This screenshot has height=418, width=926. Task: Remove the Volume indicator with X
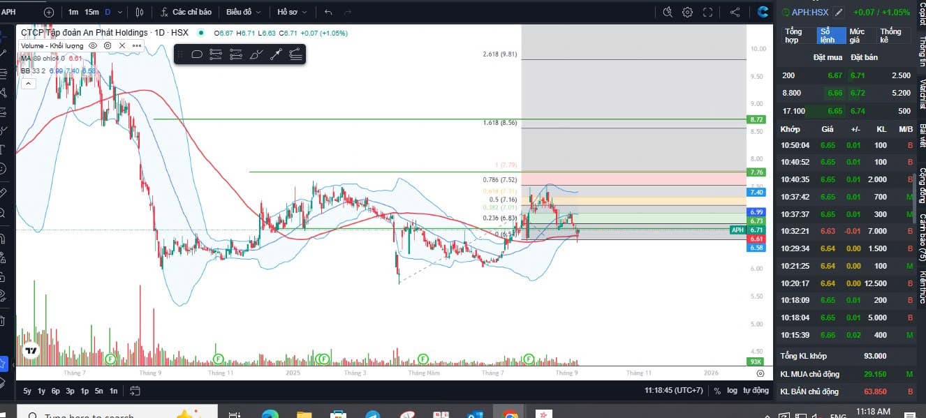point(122,45)
